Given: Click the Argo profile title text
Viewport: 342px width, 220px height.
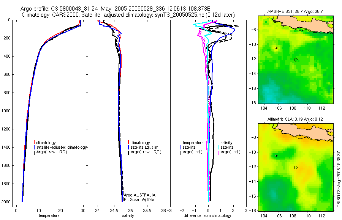Looking at the screenshot, I should tap(115, 9).
